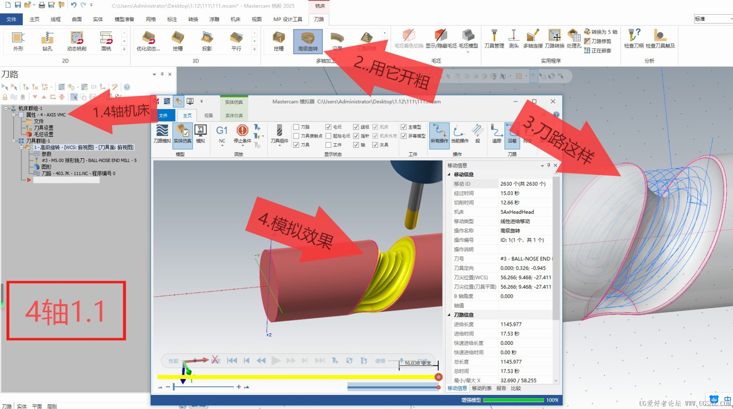Viewport: 733px width, 409px height.
Task: Select 当前操作 current operation in simulator
Action: (460, 134)
